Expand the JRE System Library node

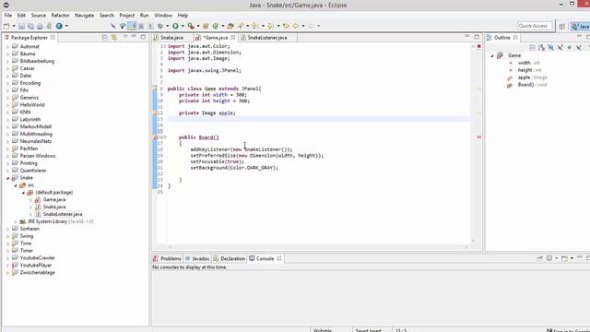click(16, 221)
